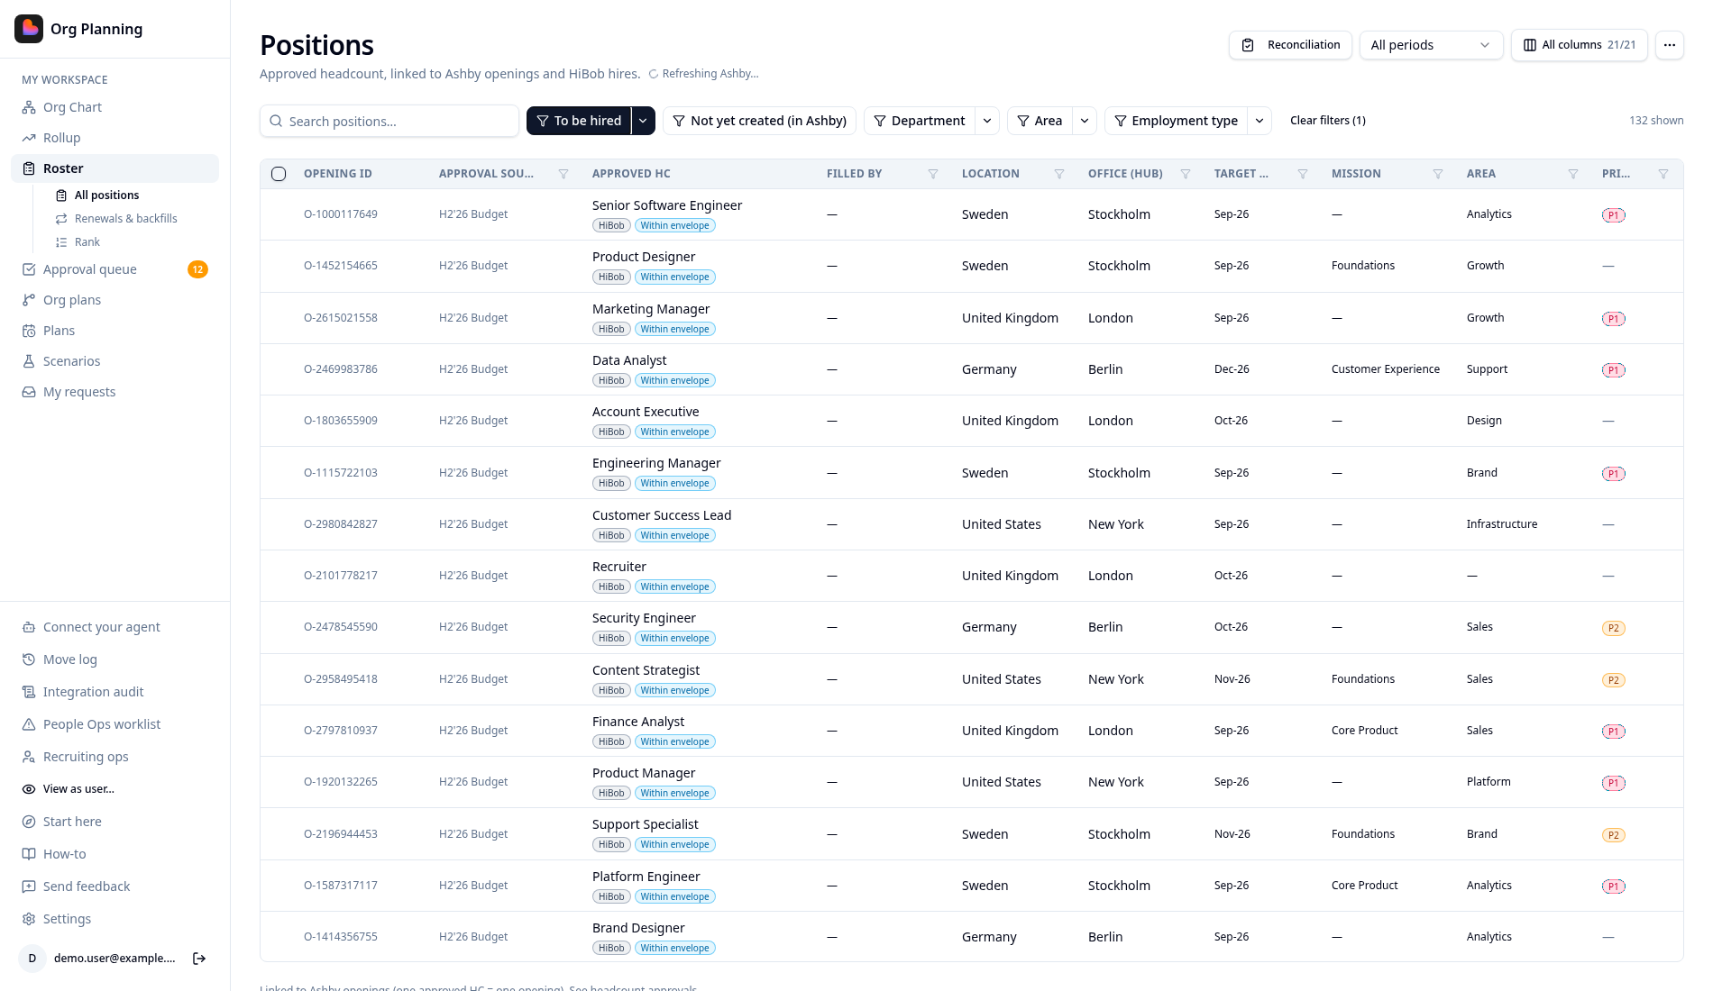Select Renewals & backfills under Roster
This screenshot has width=1713, height=991.
pyautogui.click(x=125, y=219)
